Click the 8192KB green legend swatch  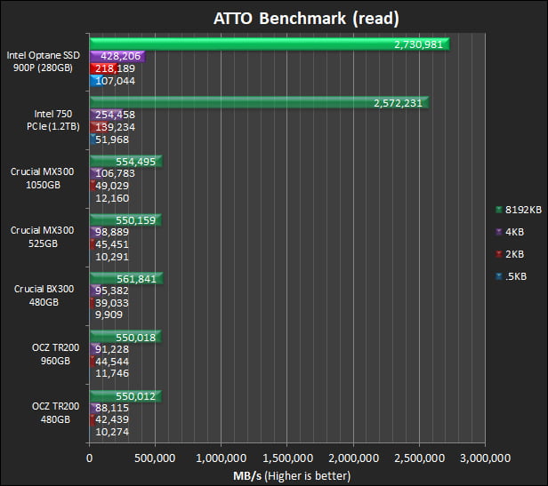[x=499, y=210]
